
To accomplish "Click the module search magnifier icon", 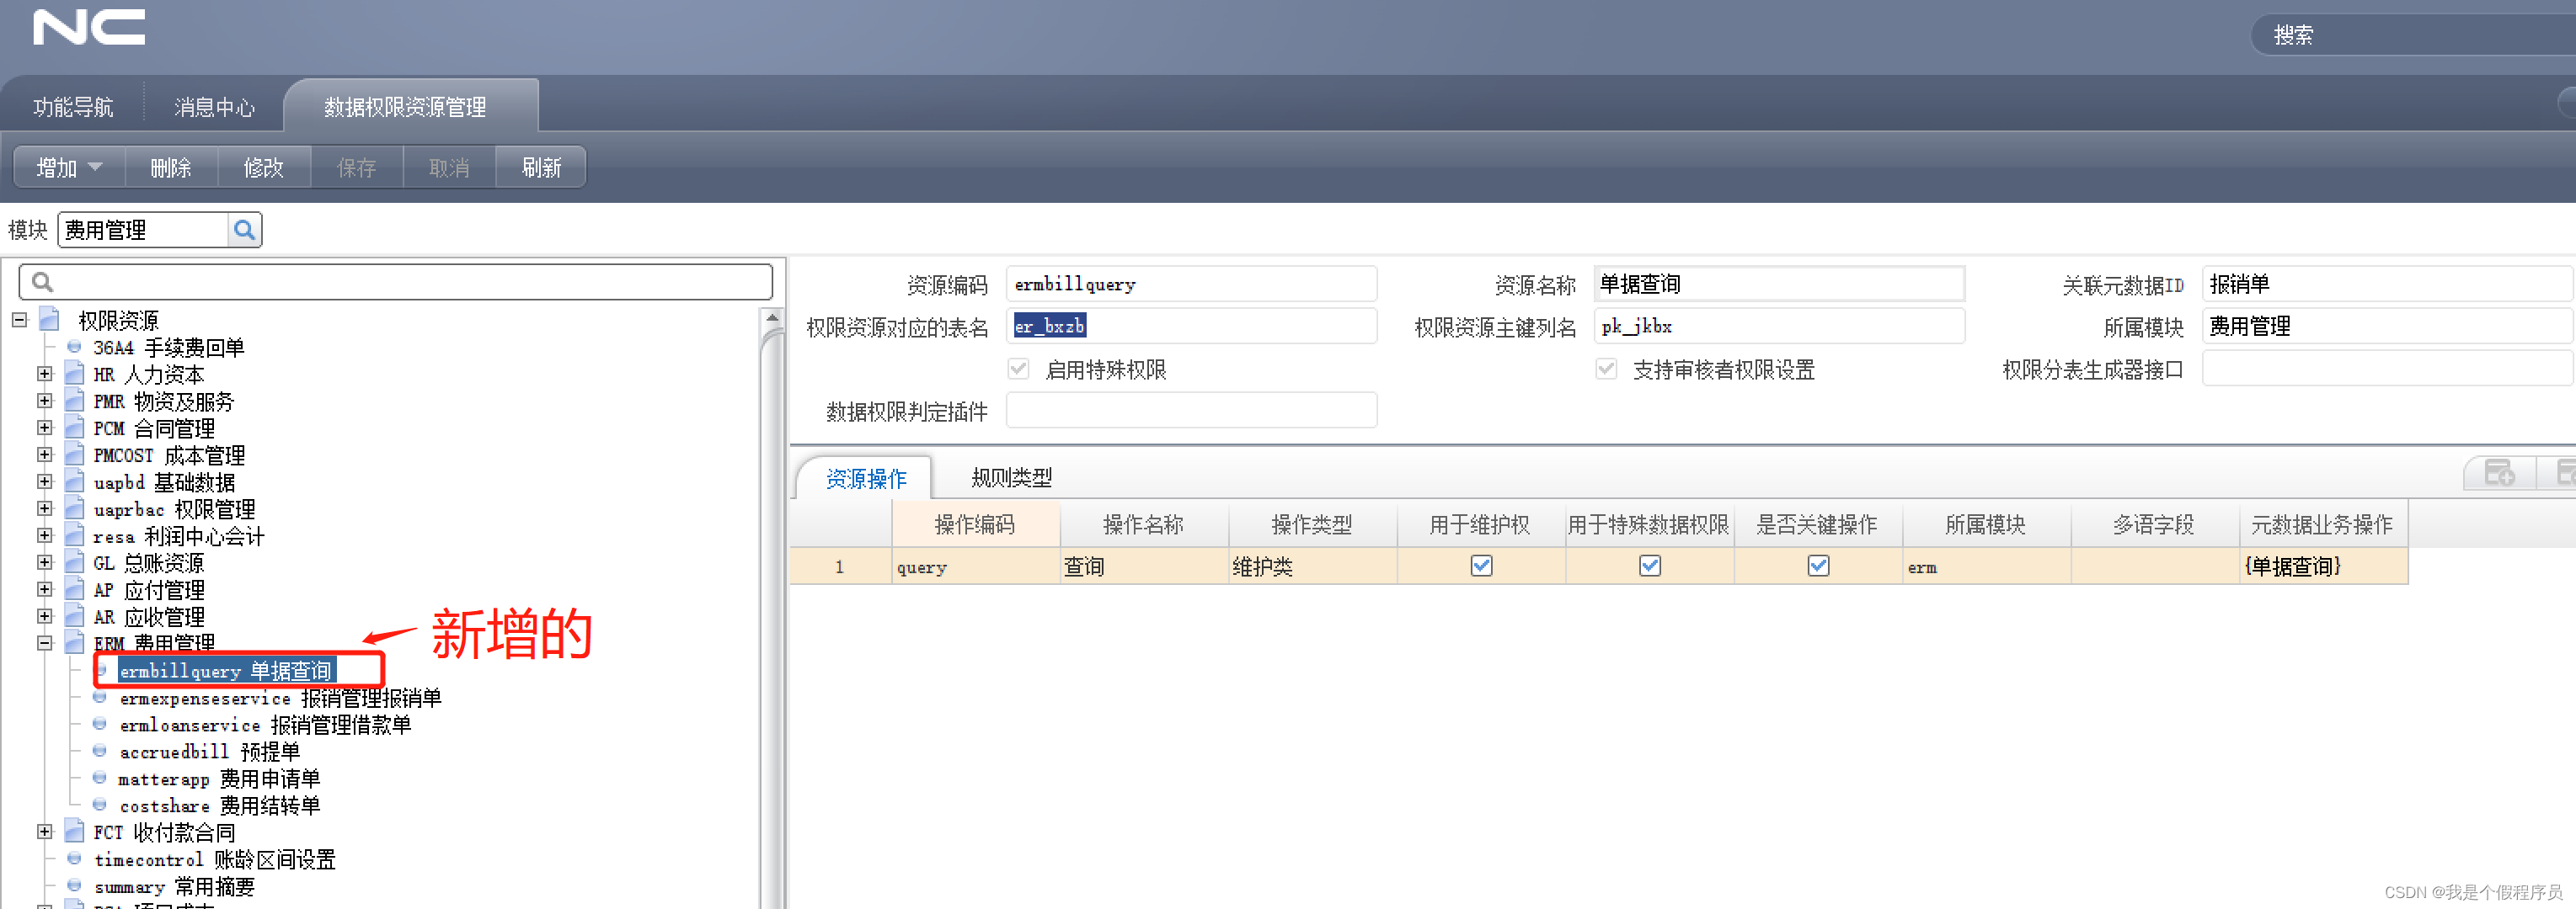I will click(244, 230).
